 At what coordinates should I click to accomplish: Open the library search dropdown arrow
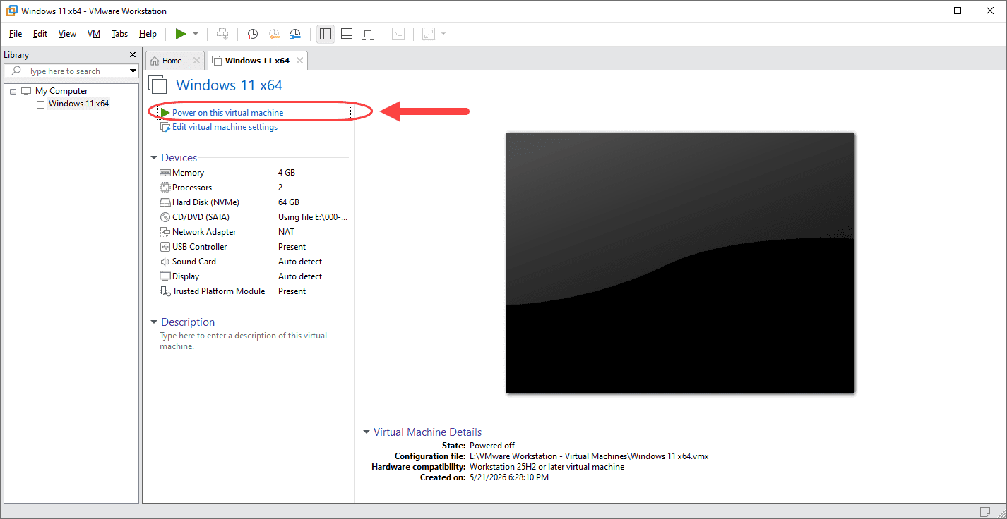point(133,71)
